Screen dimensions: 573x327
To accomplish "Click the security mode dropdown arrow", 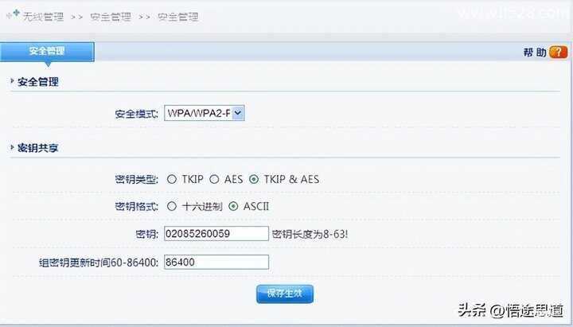I will pos(238,113).
